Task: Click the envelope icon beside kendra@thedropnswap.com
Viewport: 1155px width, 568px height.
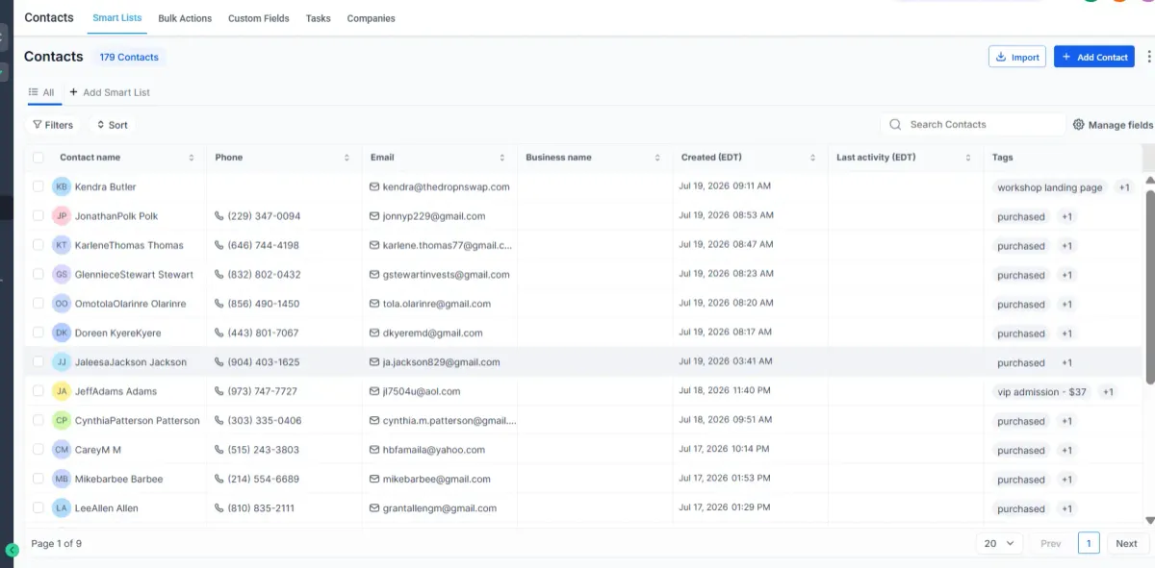Action: [374, 186]
